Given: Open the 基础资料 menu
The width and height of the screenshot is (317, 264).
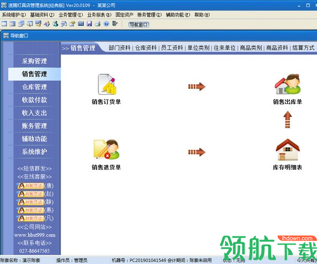Looking at the screenshot, I should pos(42,15).
